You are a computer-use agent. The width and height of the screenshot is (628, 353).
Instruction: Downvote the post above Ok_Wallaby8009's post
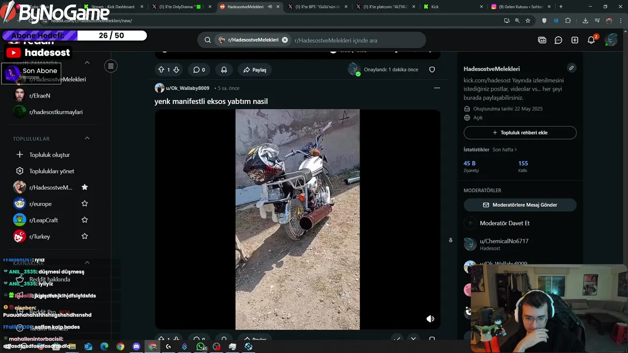(x=176, y=70)
